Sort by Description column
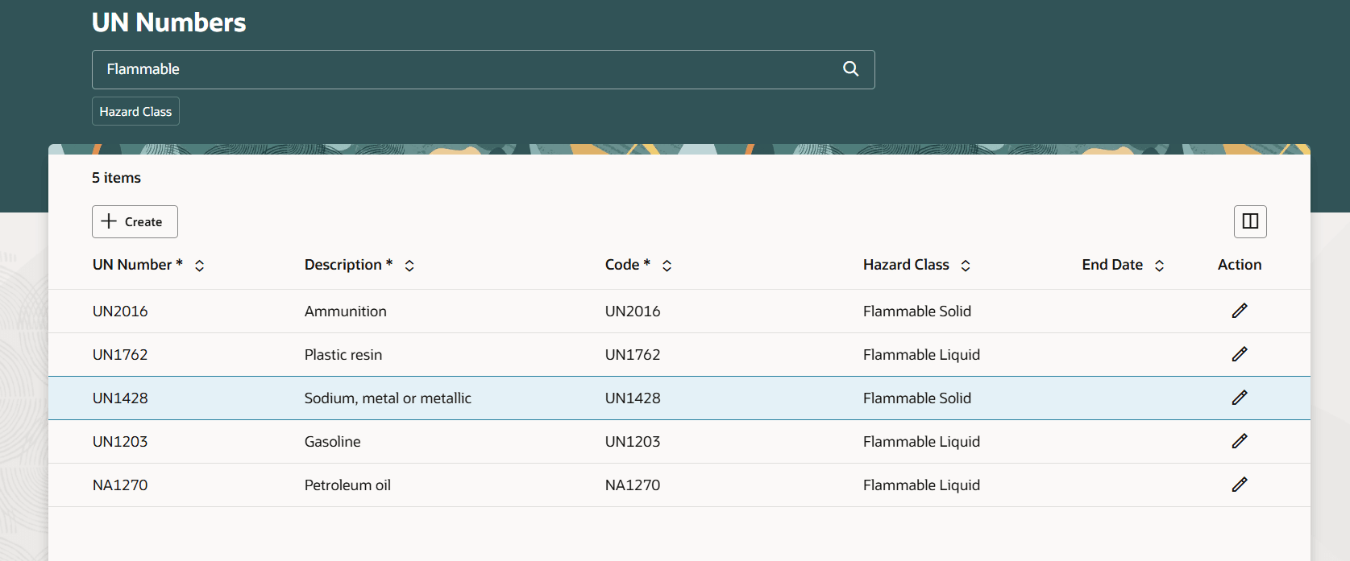This screenshot has height=561, width=1350. (409, 266)
